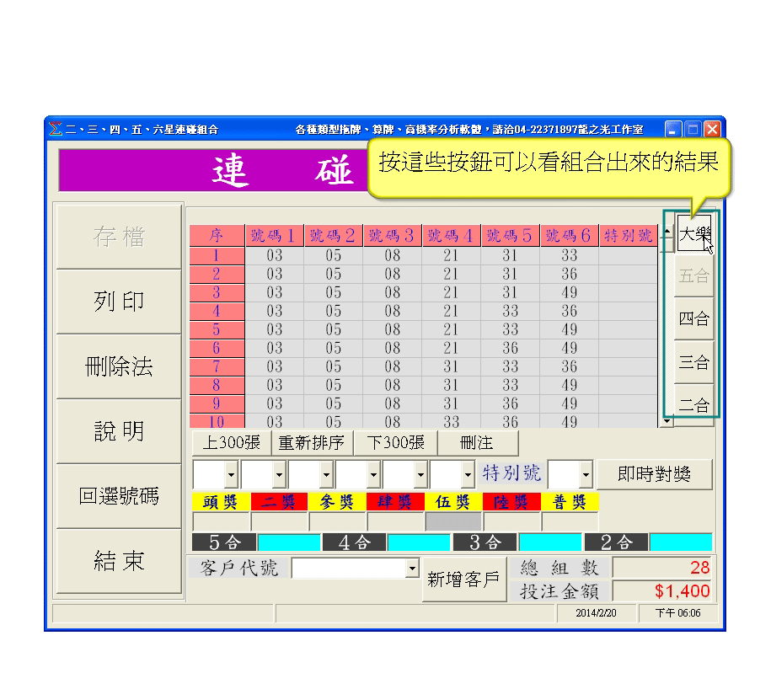Click the 號碼 3 column header
The height and width of the screenshot is (673, 771).
[x=393, y=236]
